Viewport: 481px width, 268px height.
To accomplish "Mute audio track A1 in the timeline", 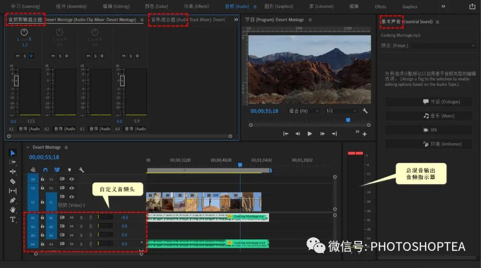I will tap(72, 217).
